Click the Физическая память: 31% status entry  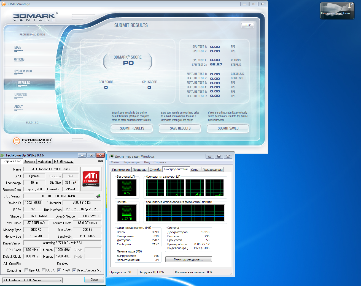pyautogui.click(x=194, y=272)
